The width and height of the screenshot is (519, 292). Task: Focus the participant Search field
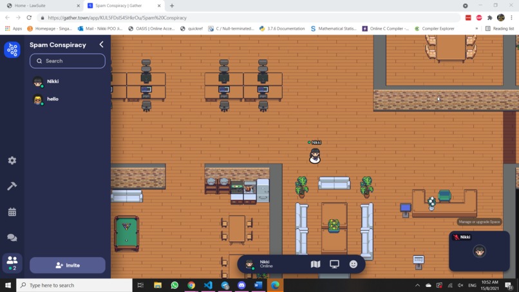(68, 61)
